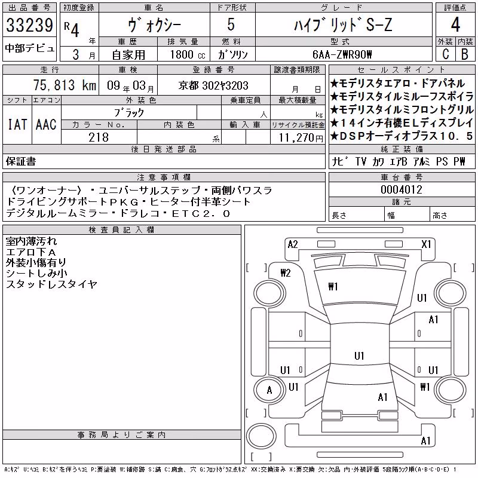The width and height of the screenshot is (478, 478).
Task: Select 検査員記入欄 section header
Action: coord(121,230)
